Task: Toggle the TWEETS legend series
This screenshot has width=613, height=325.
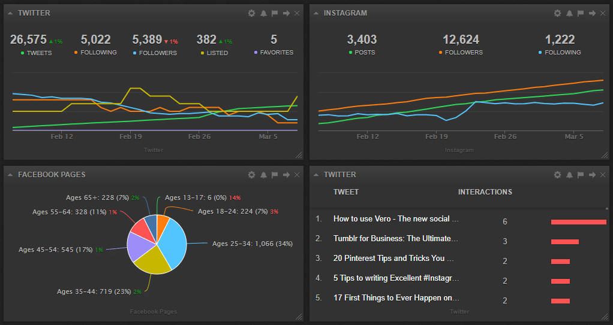Action: point(36,53)
